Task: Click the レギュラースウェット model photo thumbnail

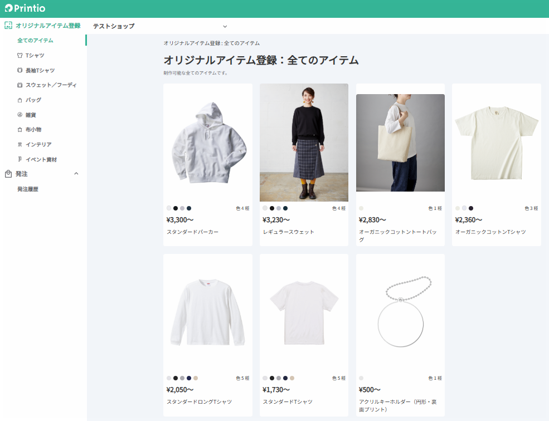Action: pos(304,143)
